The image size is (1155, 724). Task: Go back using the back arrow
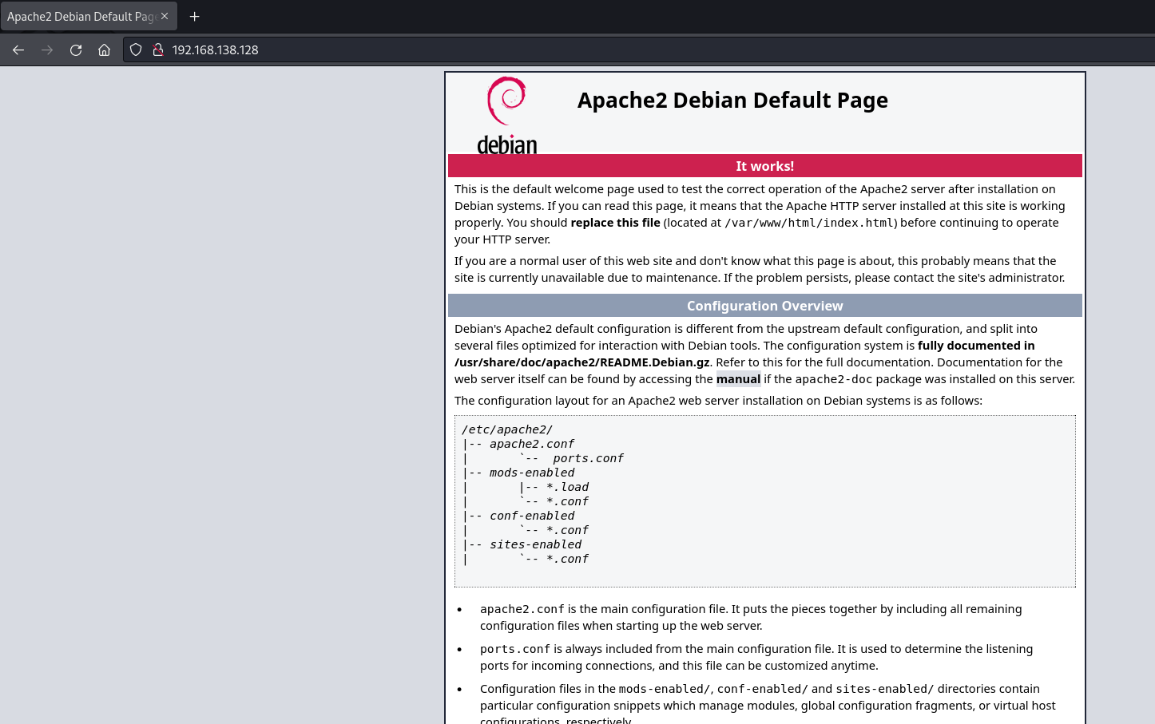(18, 49)
